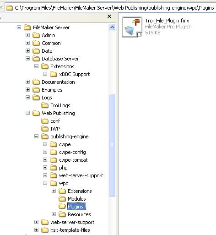Select the Modules tree label
Screen dimensions: 216x235
pyautogui.click(x=77, y=199)
